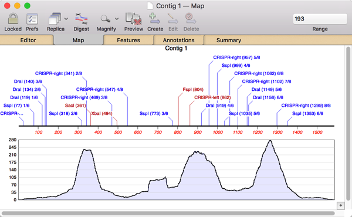Click the plus button at bottom right

(x=340, y=205)
